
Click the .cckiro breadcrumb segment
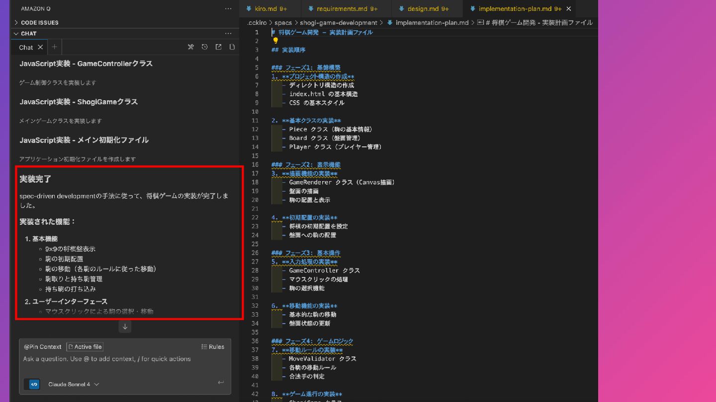tap(257, 23)
